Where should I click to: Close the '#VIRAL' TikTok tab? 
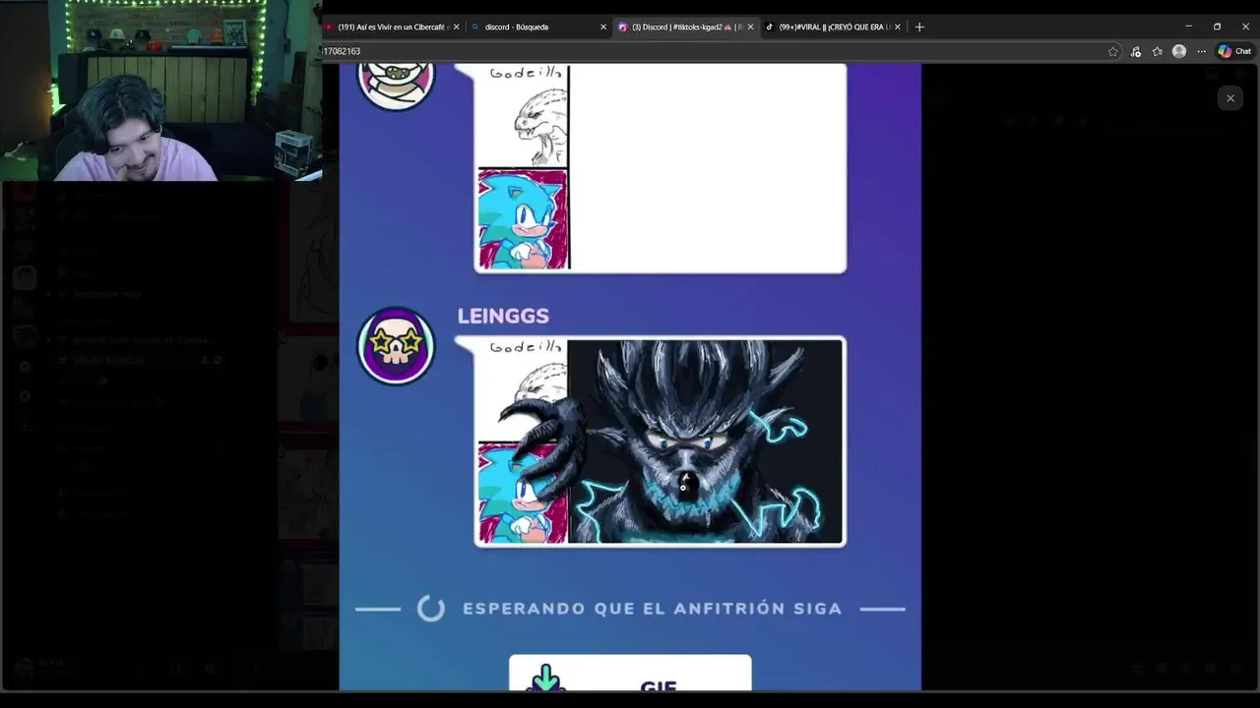point(897,27)
